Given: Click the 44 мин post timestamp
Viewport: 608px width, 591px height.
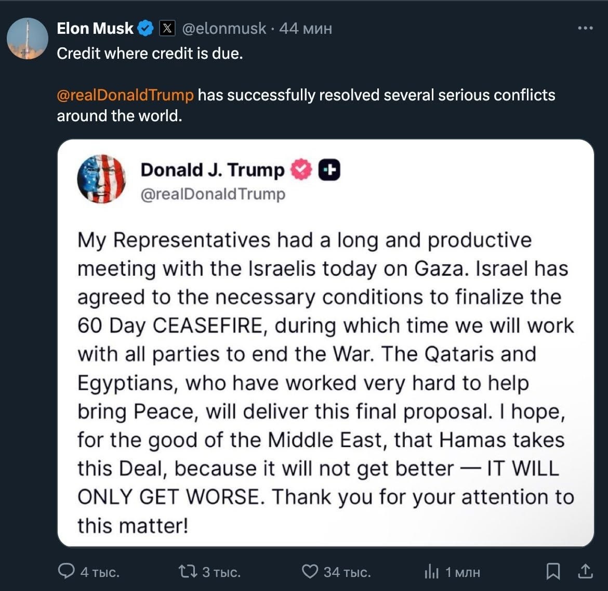Looking at the screenshot, I should pos(305,28).
